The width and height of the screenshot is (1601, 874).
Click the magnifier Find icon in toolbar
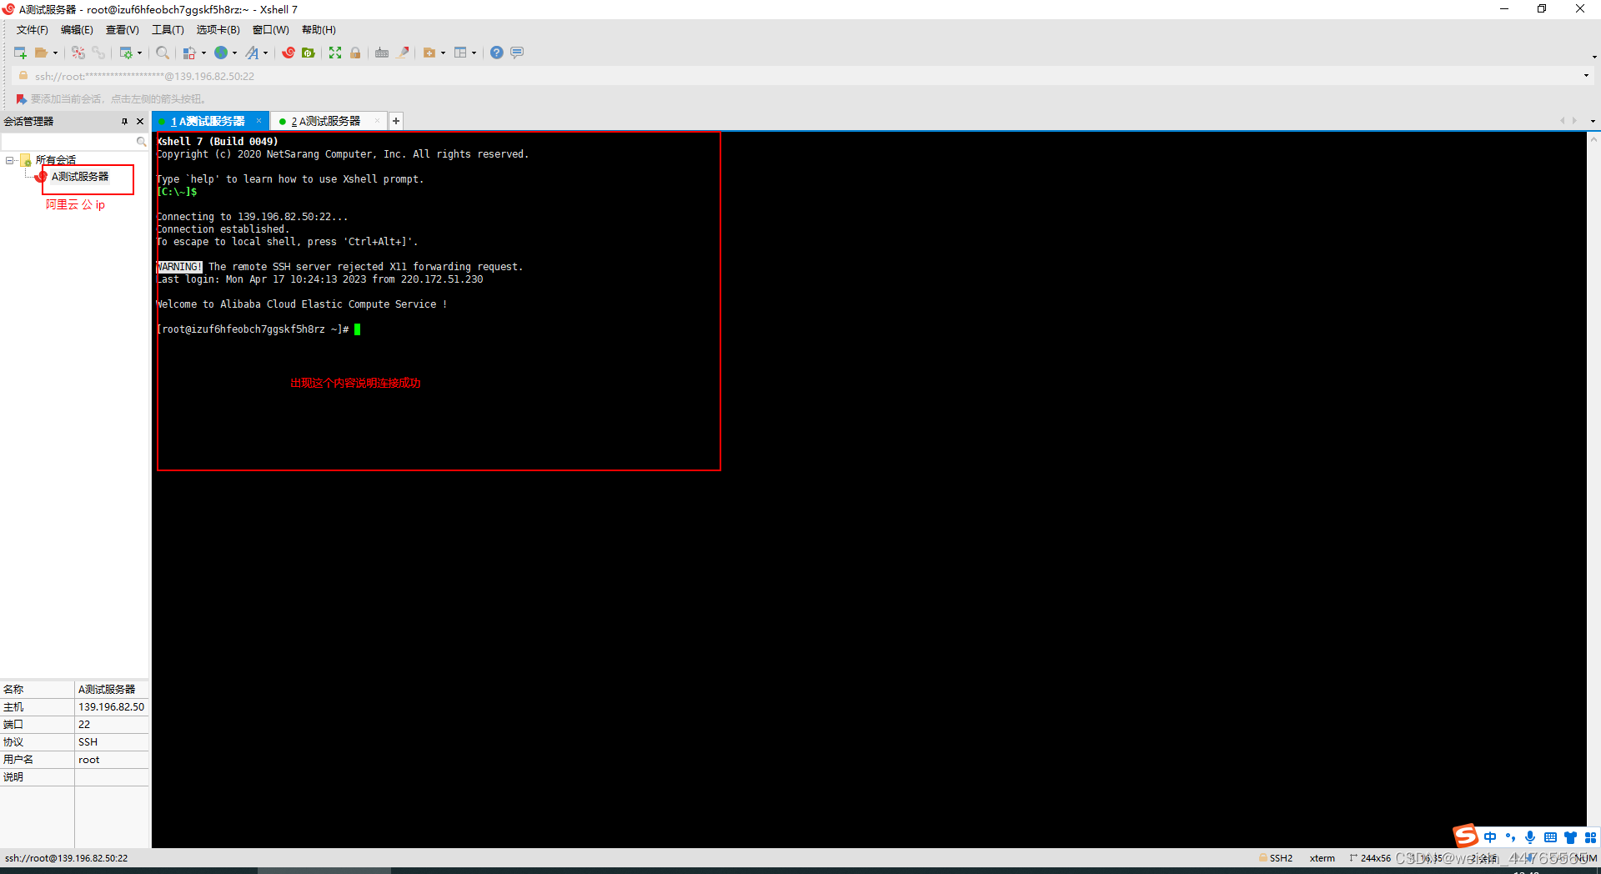(163, 53)
